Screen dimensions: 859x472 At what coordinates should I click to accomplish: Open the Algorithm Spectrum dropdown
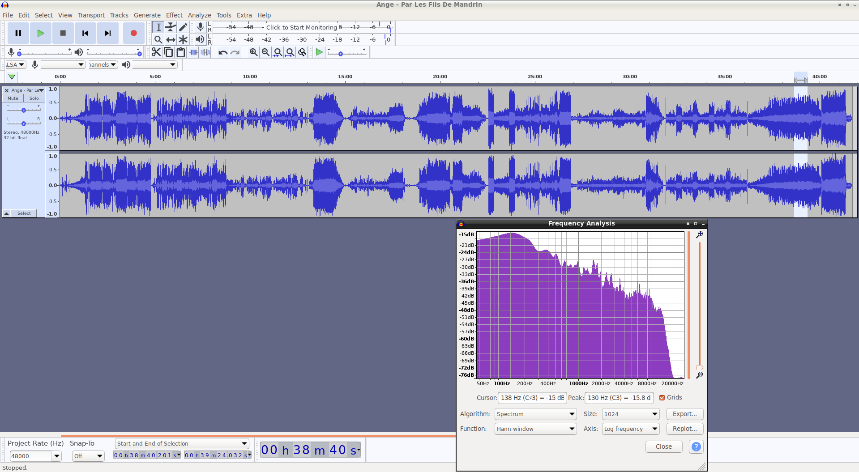(x=535, y=414)
